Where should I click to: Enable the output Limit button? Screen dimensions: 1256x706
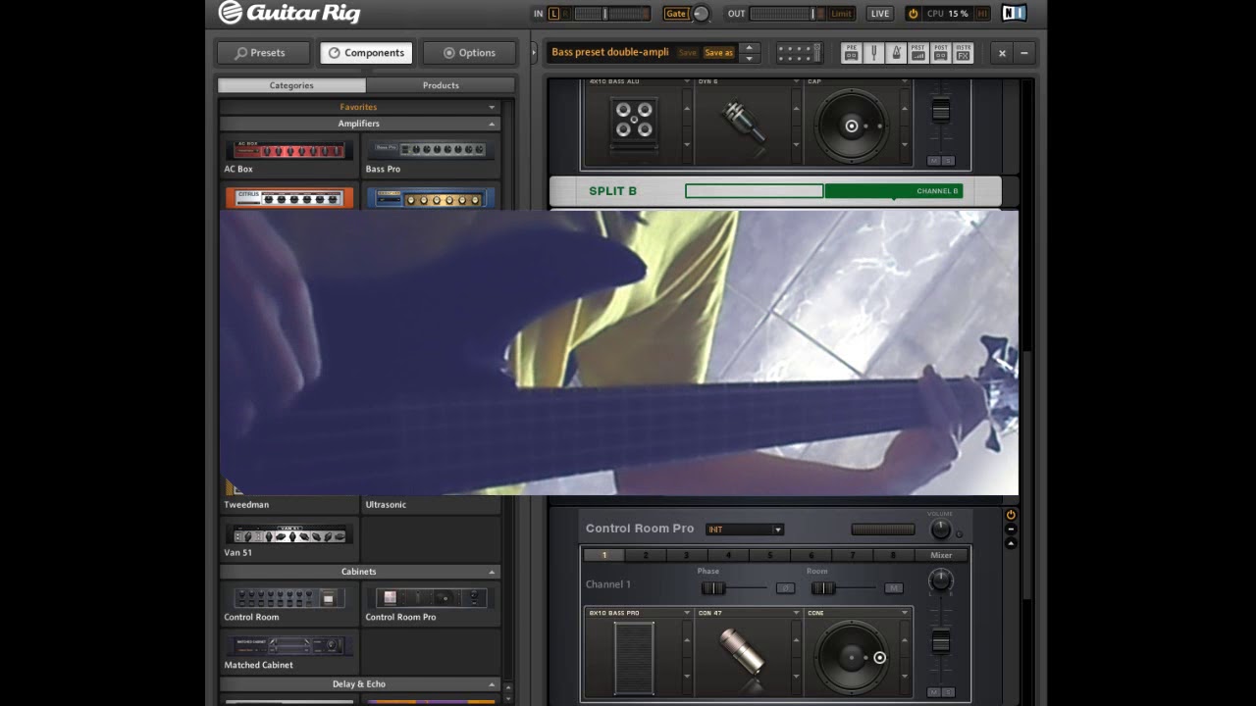click(841, 14)
